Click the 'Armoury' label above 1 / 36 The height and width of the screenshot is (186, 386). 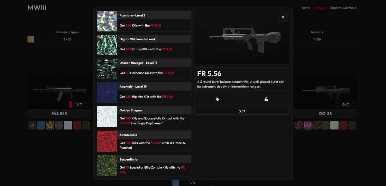pyautogui.click(x=317, y=32)
